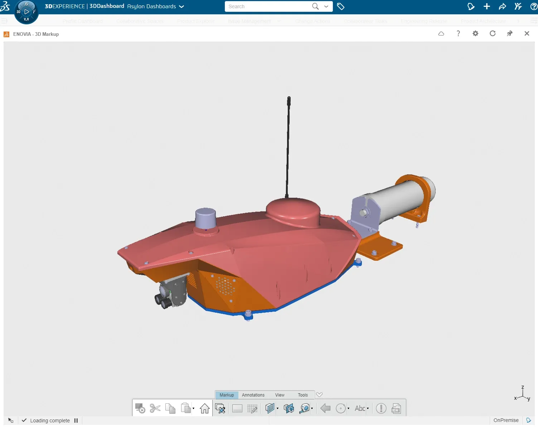Open the search filter dropdown arrow

click(326, 6)
